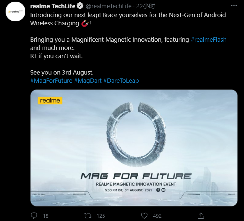
Task: Click the yellow realme logo in the image
Action: tap(50, 100)
